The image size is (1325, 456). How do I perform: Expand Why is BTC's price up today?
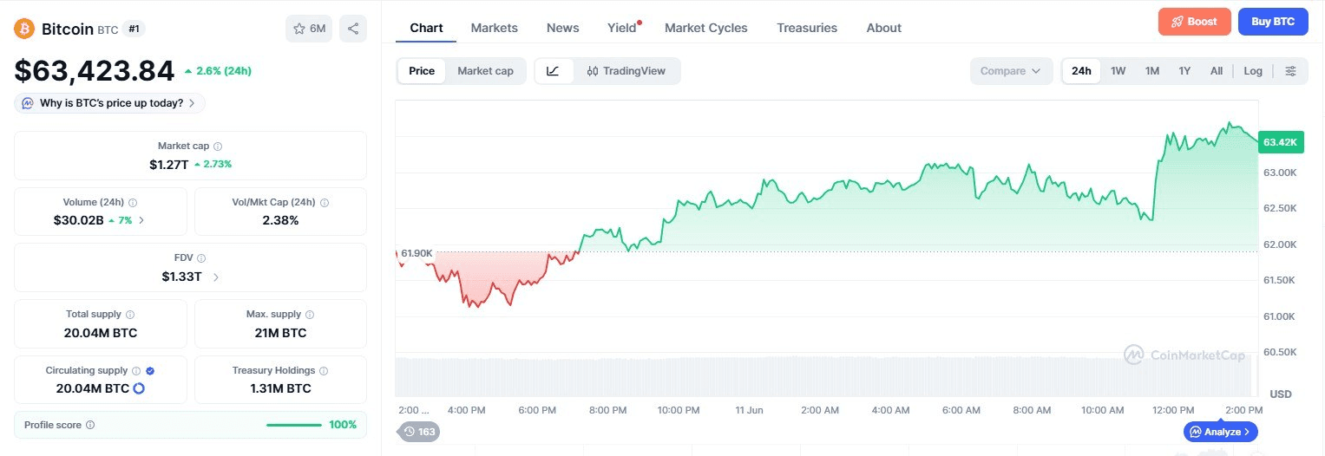(109, 103)
